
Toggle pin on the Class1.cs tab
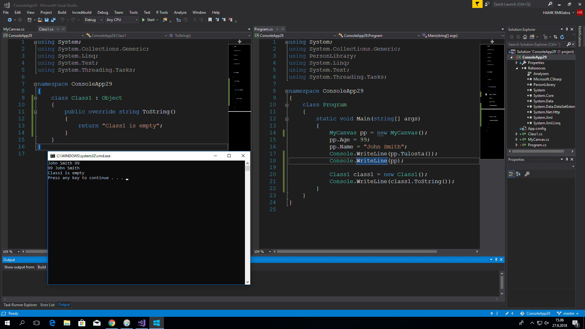pos(58,29)
